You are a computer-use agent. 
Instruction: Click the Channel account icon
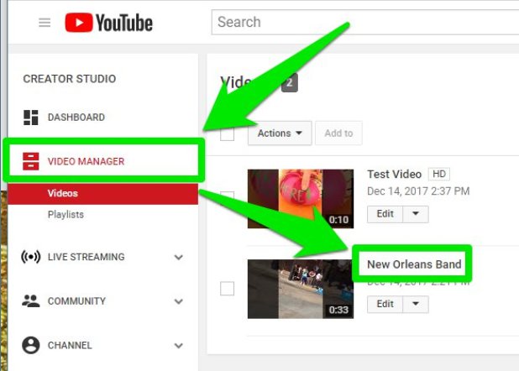[31, 345]
